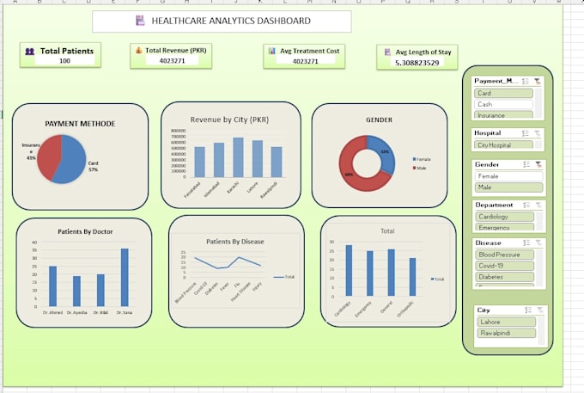Click the Cardiology department bar

349,270
